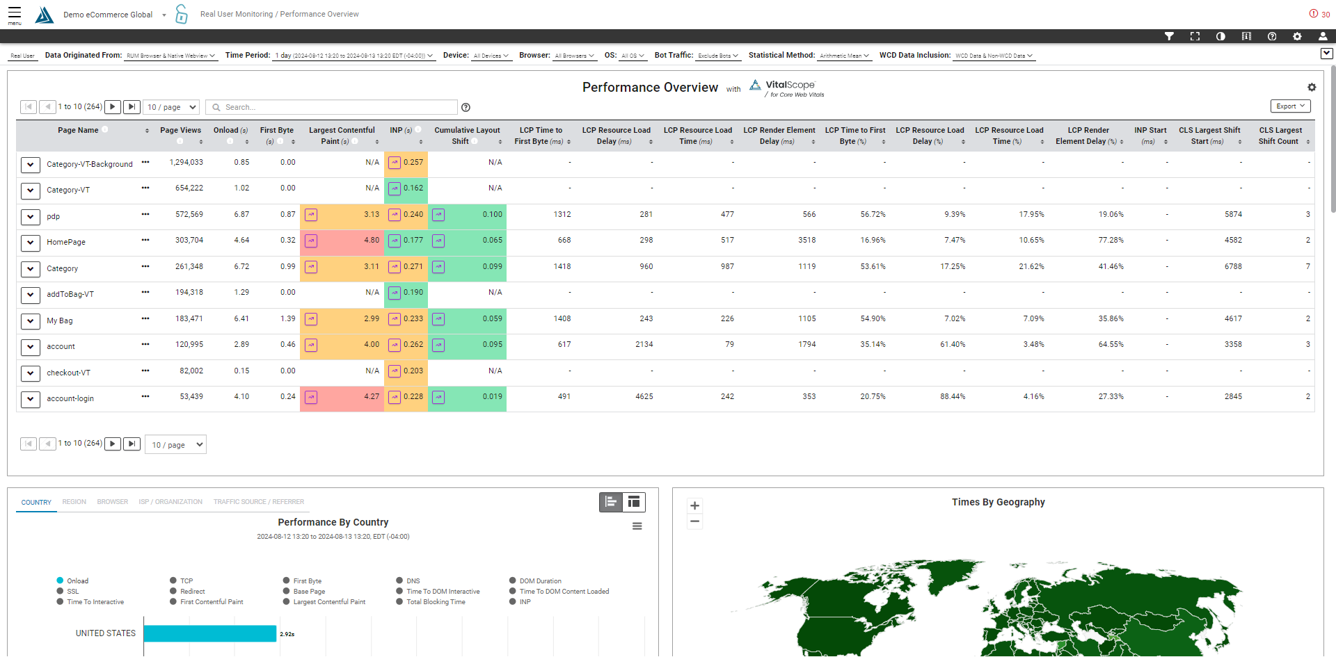Image resolution: width=1336 pixels, height=657 pixels.
Task: Select the BROWSER tab
Action: click(x=112, y=502)
